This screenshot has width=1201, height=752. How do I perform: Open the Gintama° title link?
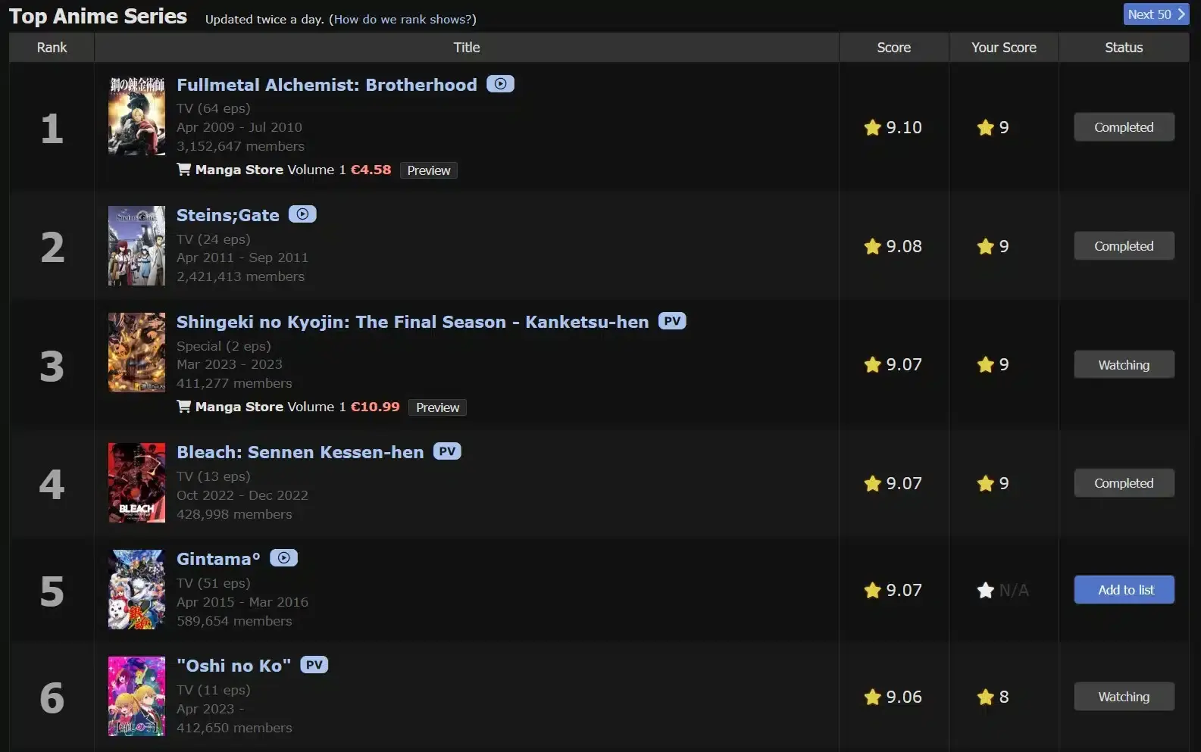coord(218,559)
